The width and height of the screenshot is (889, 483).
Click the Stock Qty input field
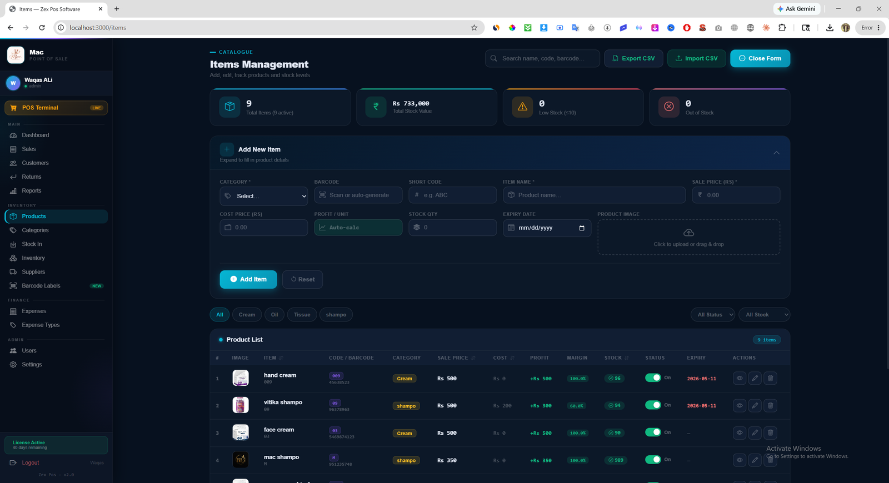tap(453, 228)
